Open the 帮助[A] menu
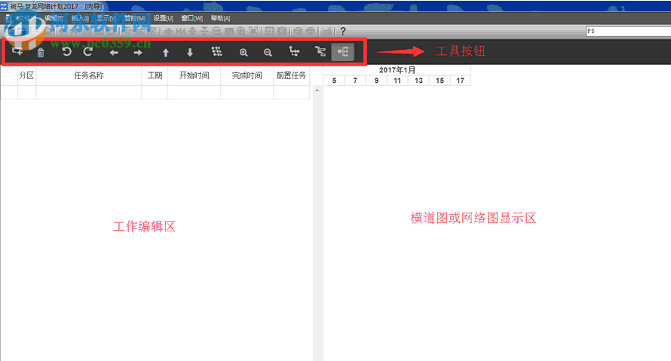Screen dimensions: 671x361 pos(220,18)
